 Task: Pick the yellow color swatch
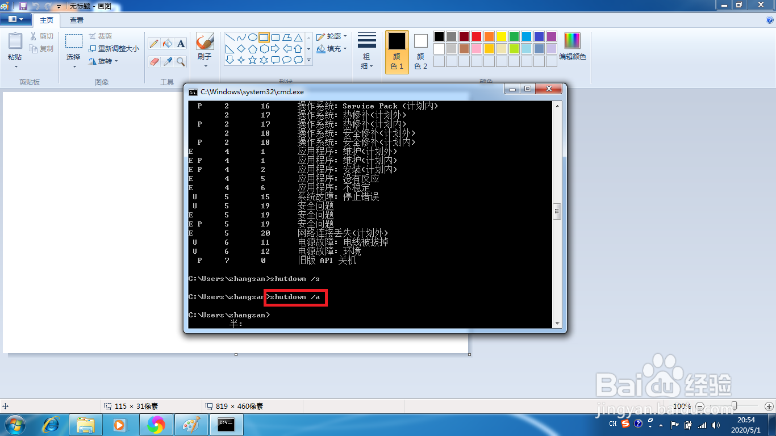pyautogui.click(x=502, y=36)
